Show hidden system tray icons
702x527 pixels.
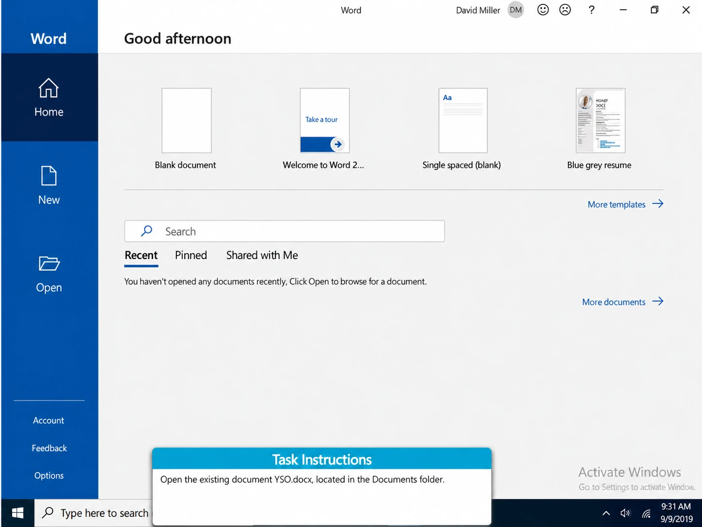pos(606,513)
